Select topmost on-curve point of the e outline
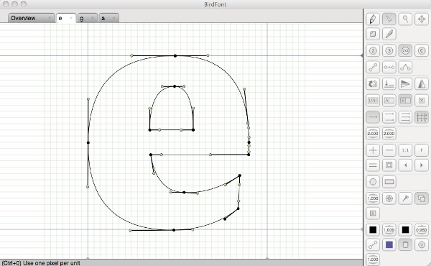 point(175,56)
